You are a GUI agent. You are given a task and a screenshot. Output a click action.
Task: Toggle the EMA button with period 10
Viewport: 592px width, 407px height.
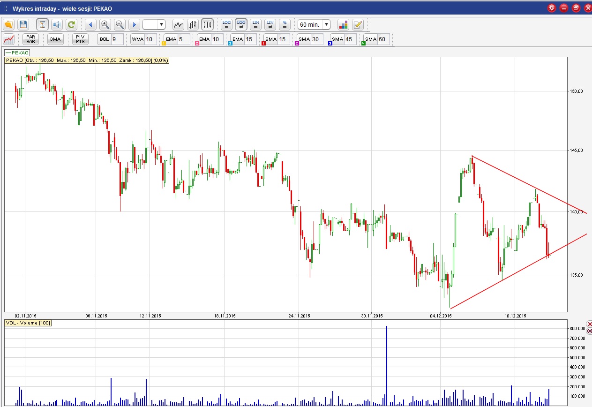click(204, 39)
